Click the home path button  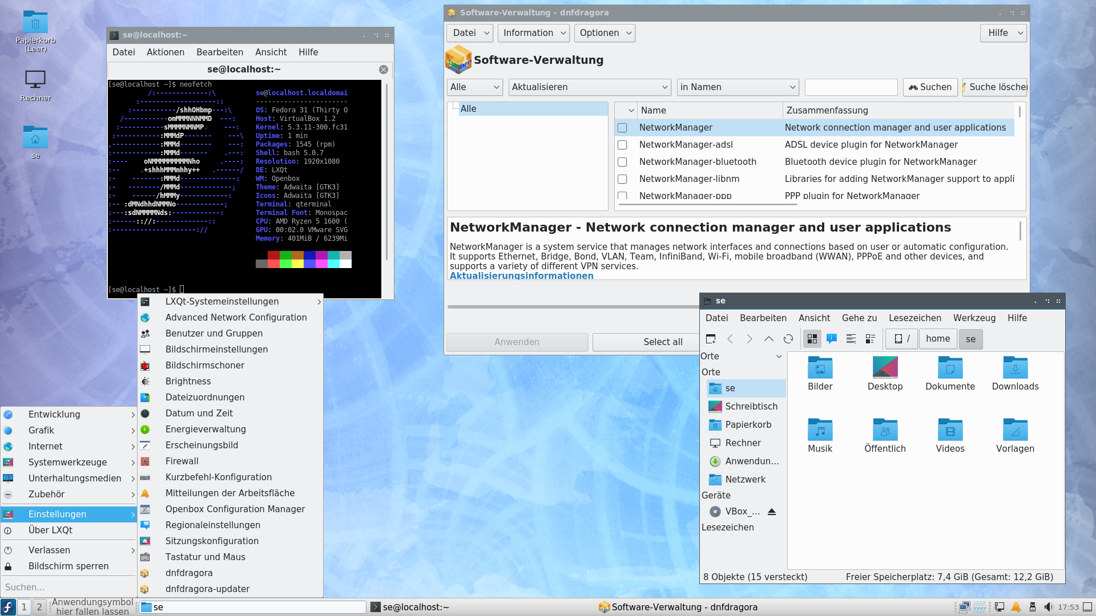click(x=938, y=339)
